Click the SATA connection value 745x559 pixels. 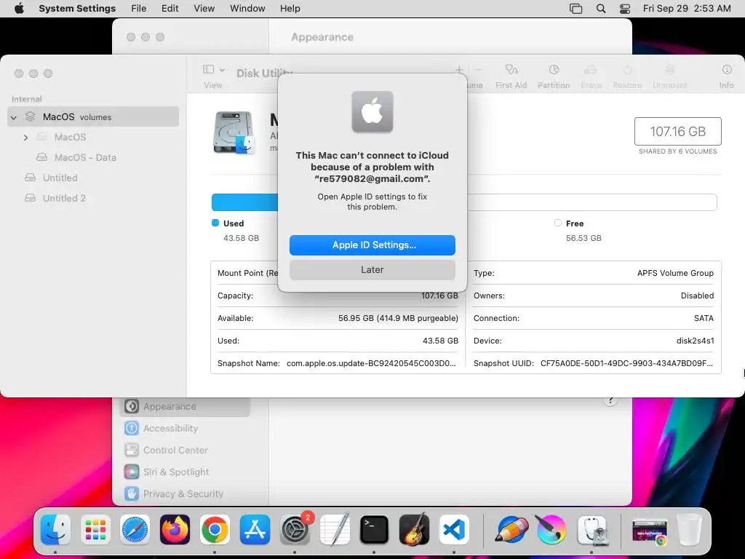(704, 318)
